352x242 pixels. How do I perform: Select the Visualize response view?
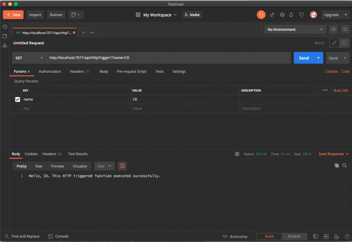80,166
